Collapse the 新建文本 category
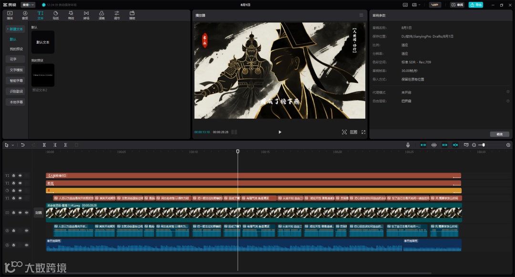The width and height of the screenshot is (515, 277). [x=15, y=29]
